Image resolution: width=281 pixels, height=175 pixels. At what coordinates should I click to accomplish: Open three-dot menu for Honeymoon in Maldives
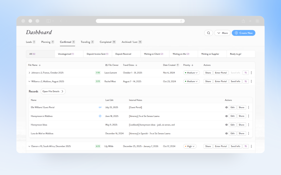248,116
